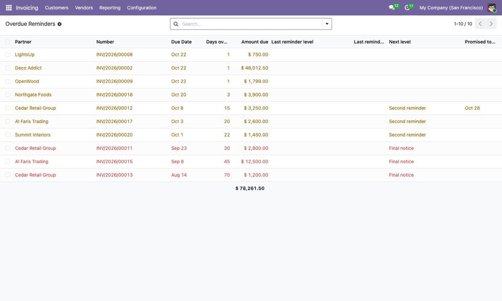Open the conversations messages icon
Image resolution: width=502 pixels, height=301 pixels.
(x=392, y=7)
